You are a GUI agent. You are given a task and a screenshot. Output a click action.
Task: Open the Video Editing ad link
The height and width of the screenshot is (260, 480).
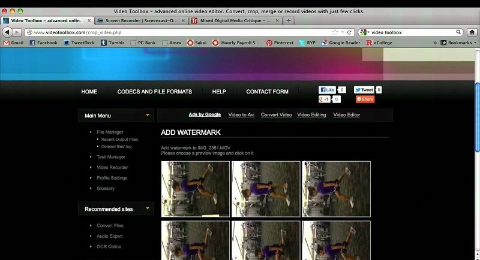point(311,114)
